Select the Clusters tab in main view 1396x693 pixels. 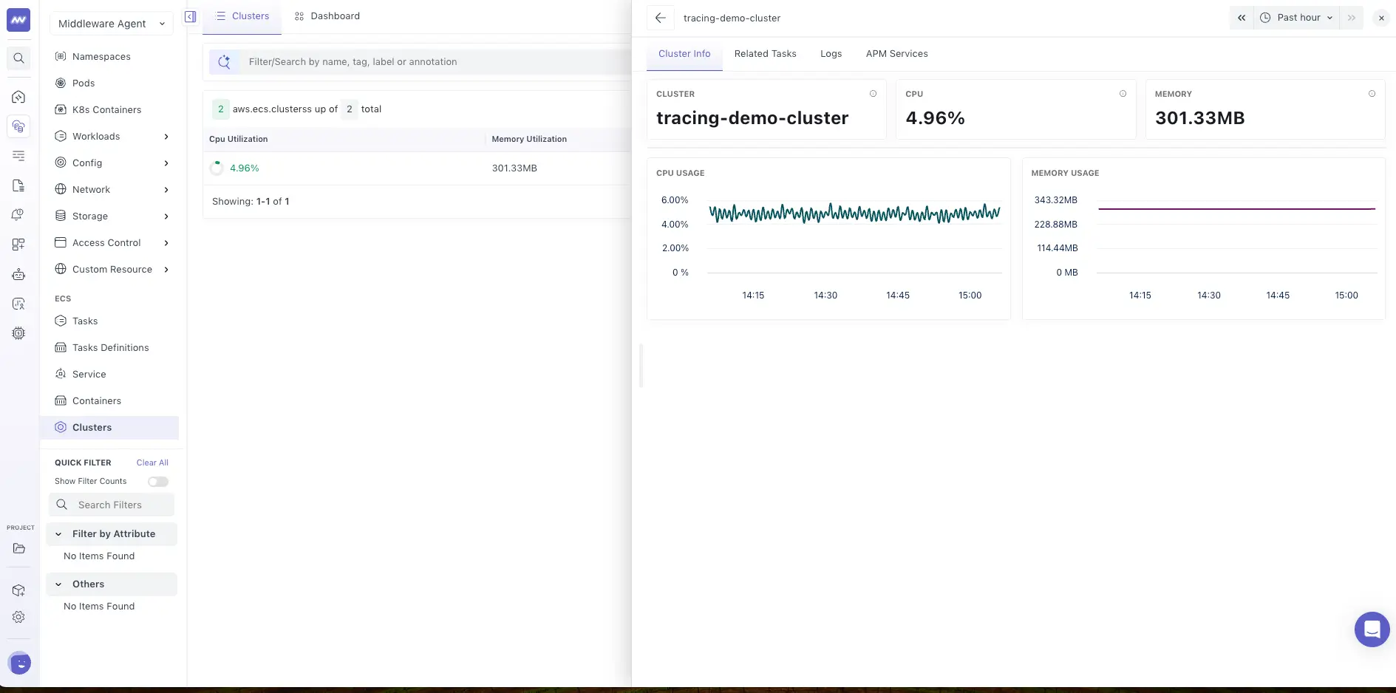click(242, 16)
